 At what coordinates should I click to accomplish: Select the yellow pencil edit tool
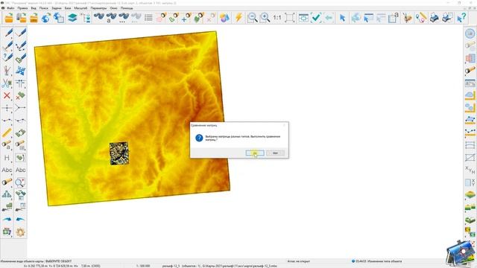[x=7, y=133]
